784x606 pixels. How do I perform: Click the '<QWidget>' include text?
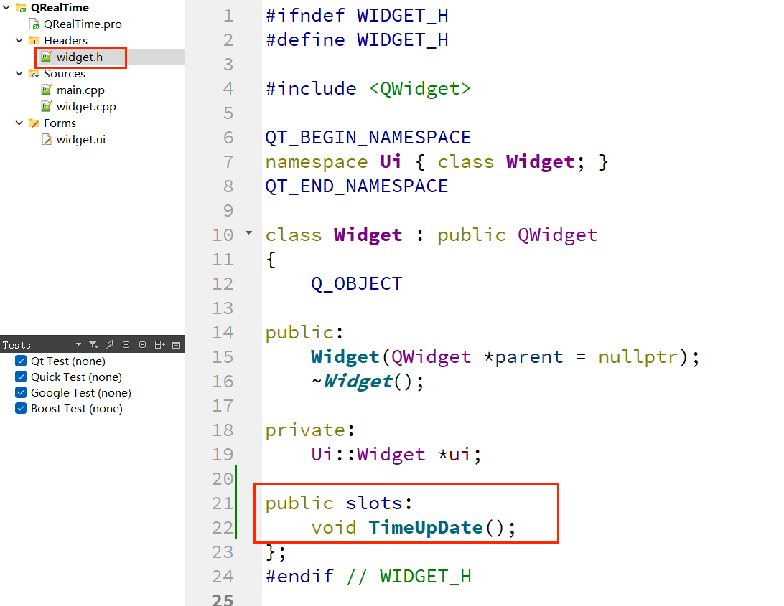[420, 88]
